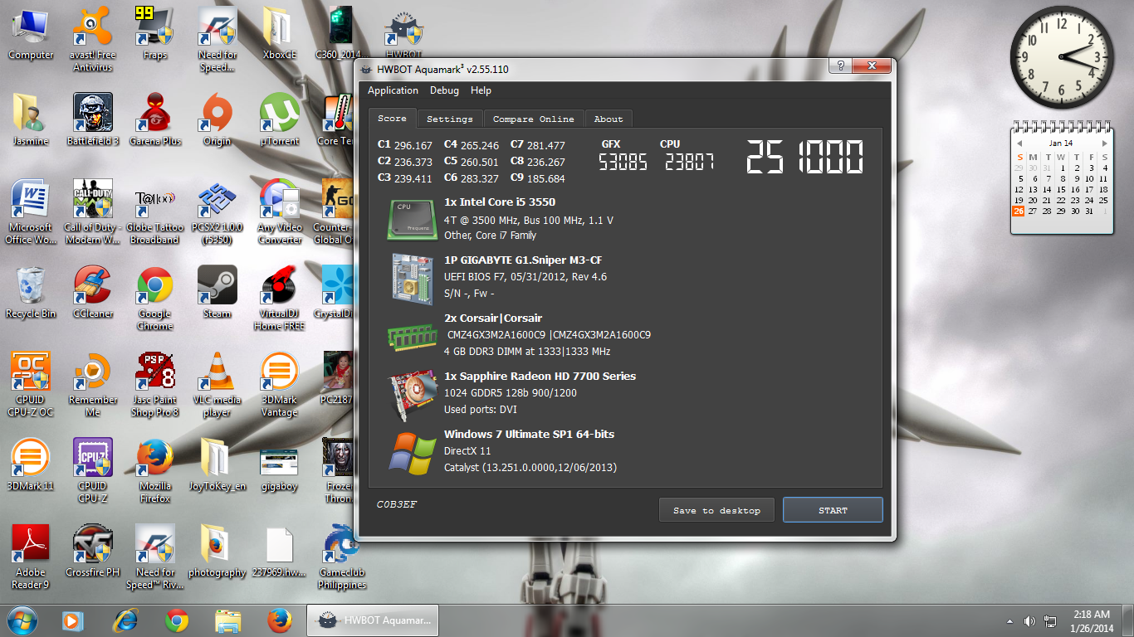1134x637 pixels.
Task: Select the Steam desktop icon
Action: coord(217,293)
